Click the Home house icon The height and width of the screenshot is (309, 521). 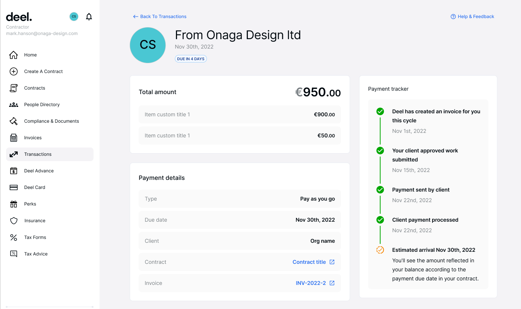pyautogui.click(x=14, y=55)
